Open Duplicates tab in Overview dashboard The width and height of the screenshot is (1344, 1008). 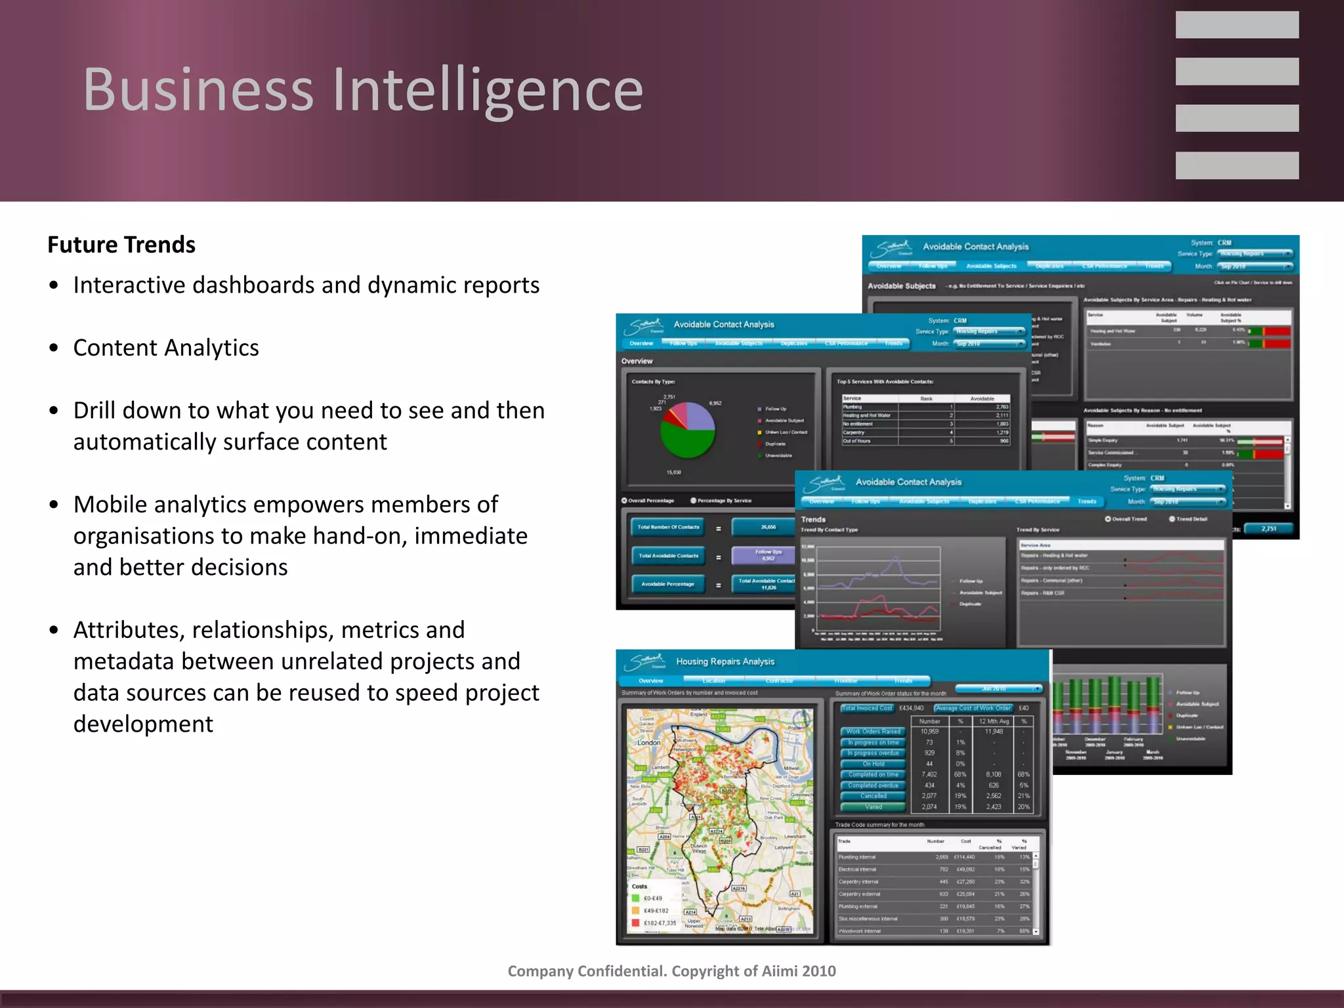coord(794,343)
